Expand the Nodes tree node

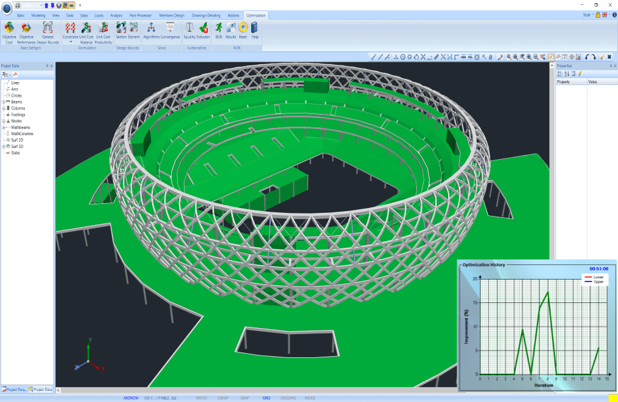click(x=4, y=121)
